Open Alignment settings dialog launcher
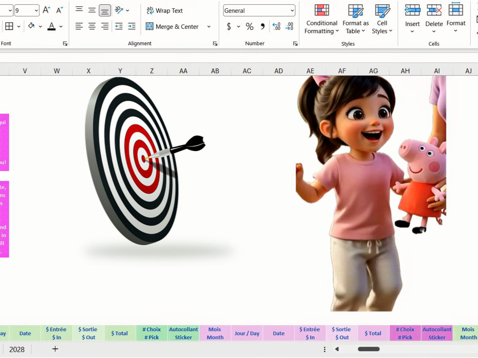 pos(215,44)
